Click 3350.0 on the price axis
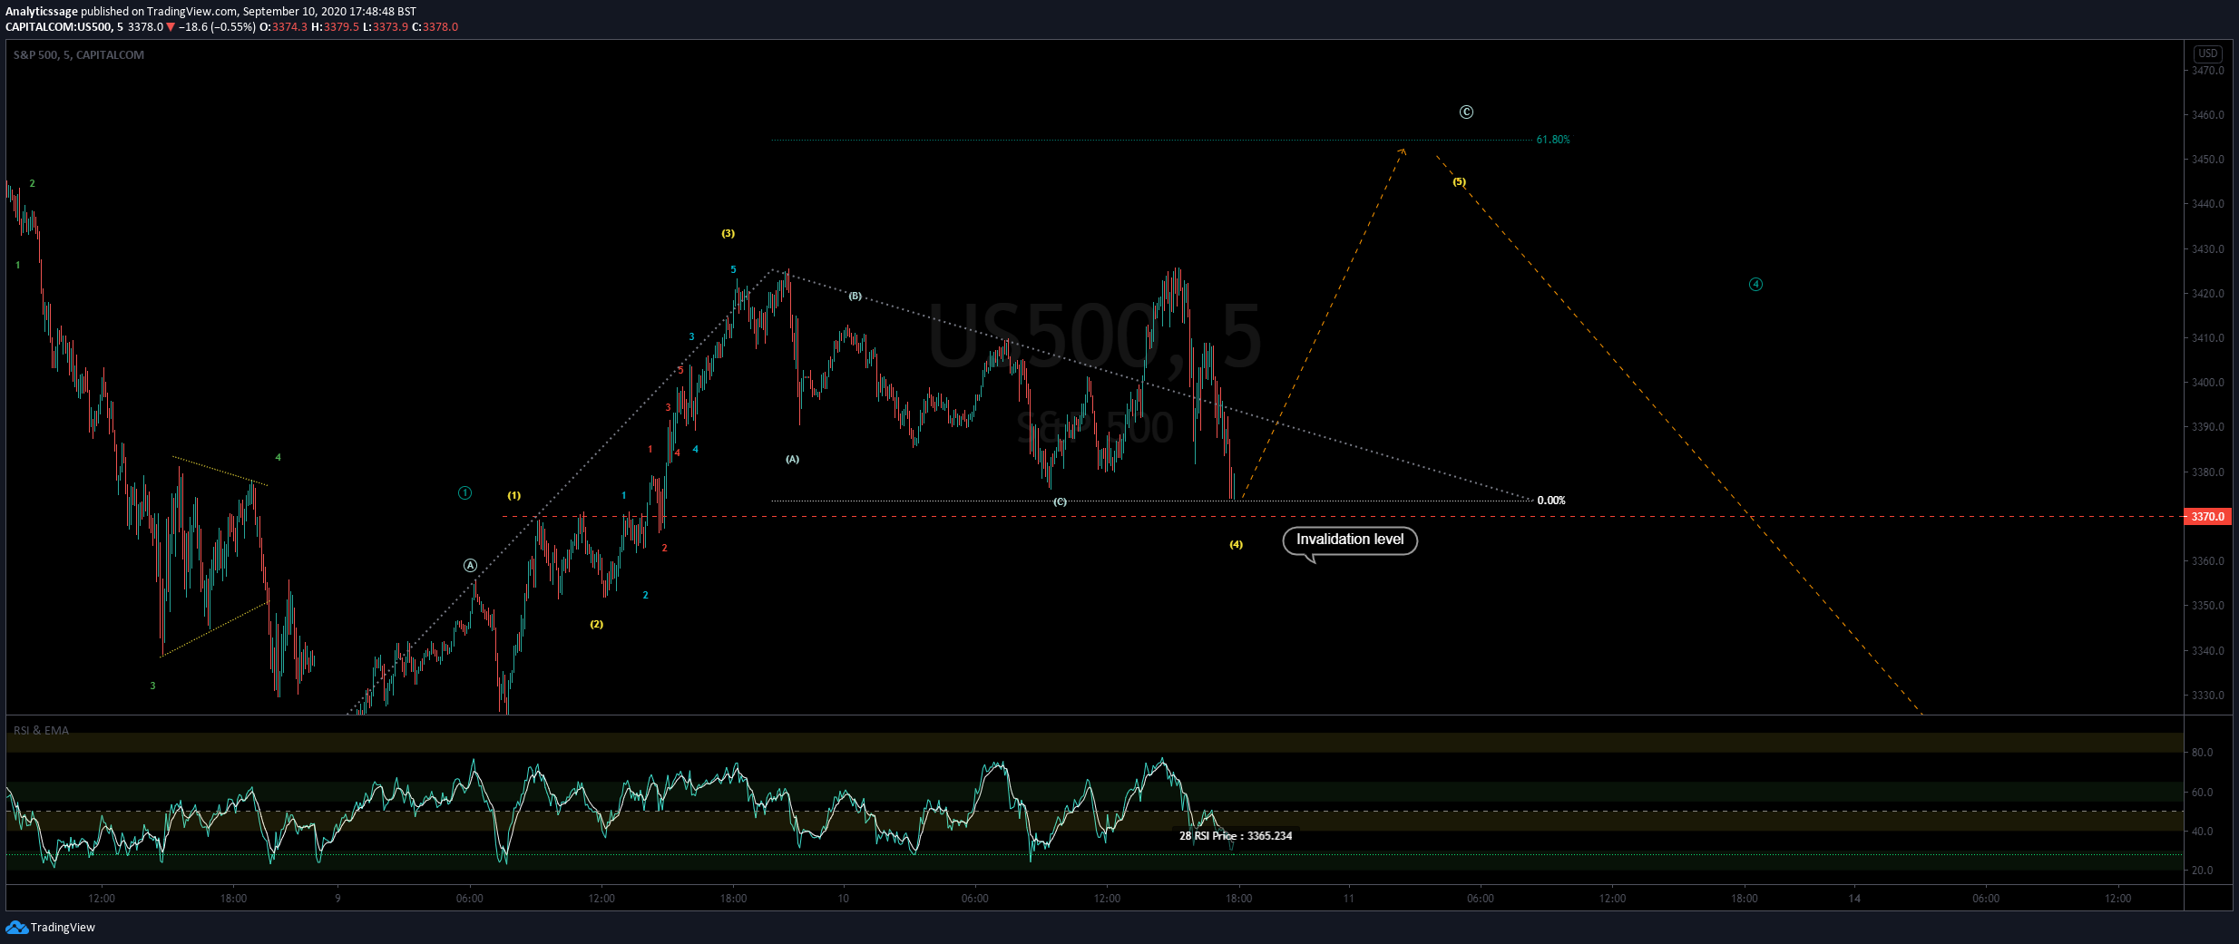 click(2207, 606)
